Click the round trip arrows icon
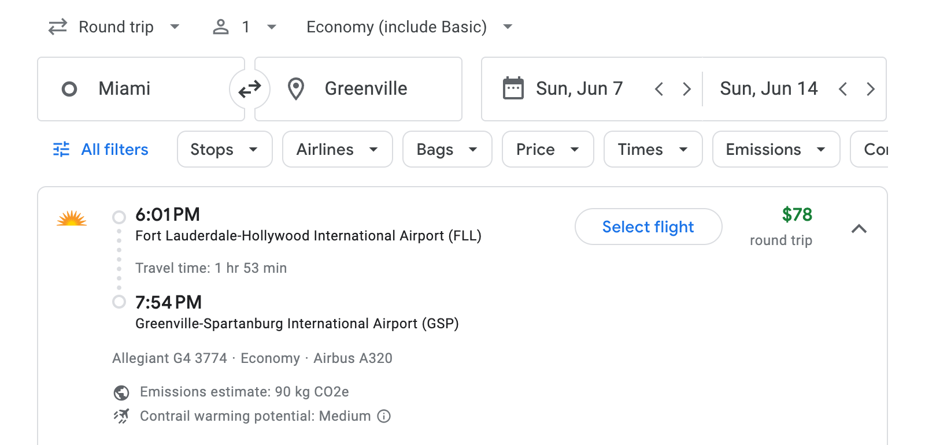This screenshot has width=925, height=445. click(58, 27)
